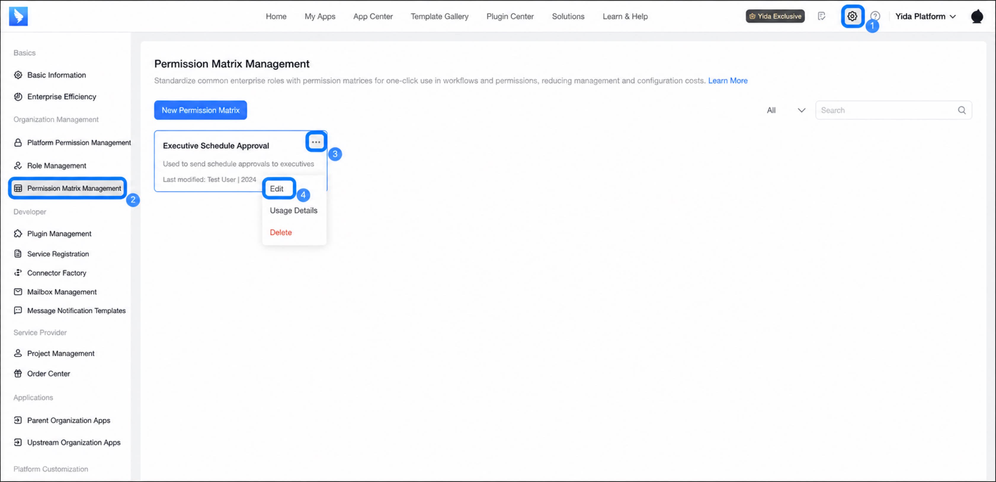Select the Plugin Center top navigation item
This screenshot has height=482, width=996.
point(510,16)
